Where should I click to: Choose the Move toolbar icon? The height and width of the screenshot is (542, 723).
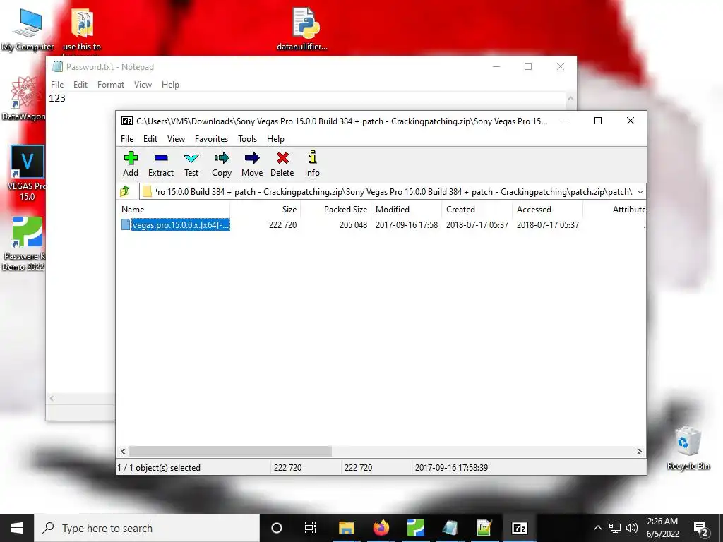click(x=252, y=164)
